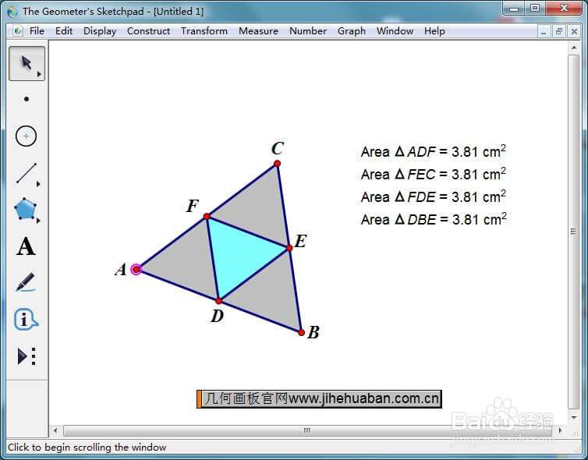
Task: Open the Measure menu
Action: tap(258, 30)
